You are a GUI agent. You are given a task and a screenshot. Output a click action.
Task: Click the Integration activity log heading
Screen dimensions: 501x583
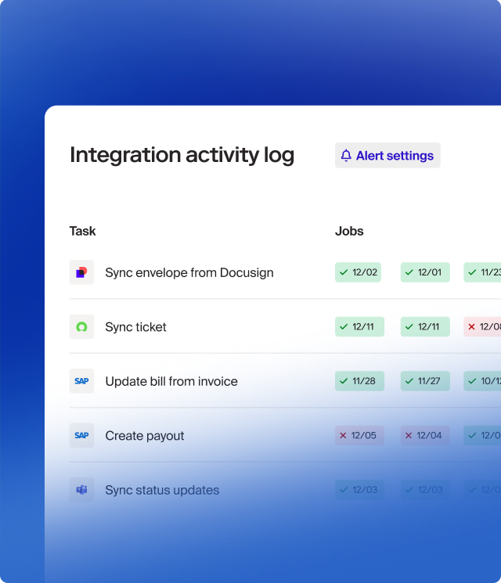pos(182,155)
